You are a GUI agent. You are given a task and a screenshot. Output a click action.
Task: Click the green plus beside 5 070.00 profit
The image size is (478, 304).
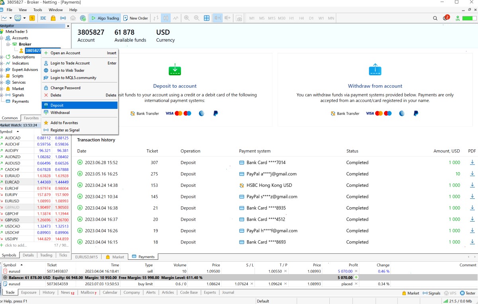[x=356, y=277]
